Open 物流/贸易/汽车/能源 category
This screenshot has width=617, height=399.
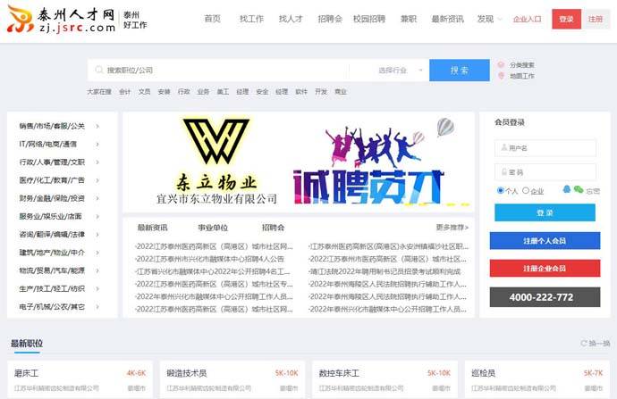click(x=52, y=270)
